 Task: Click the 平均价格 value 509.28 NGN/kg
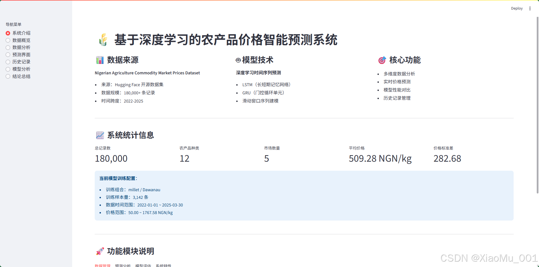click(x=380, y=159)
